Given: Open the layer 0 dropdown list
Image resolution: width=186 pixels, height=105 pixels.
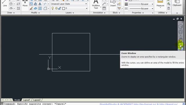Looking at the screenshot, I should click(87, 8).
